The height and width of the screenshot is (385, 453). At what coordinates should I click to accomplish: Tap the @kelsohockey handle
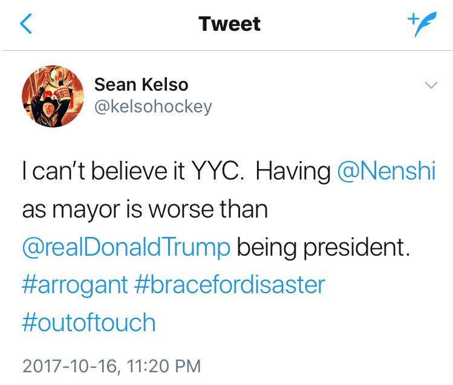coord(153,107)
